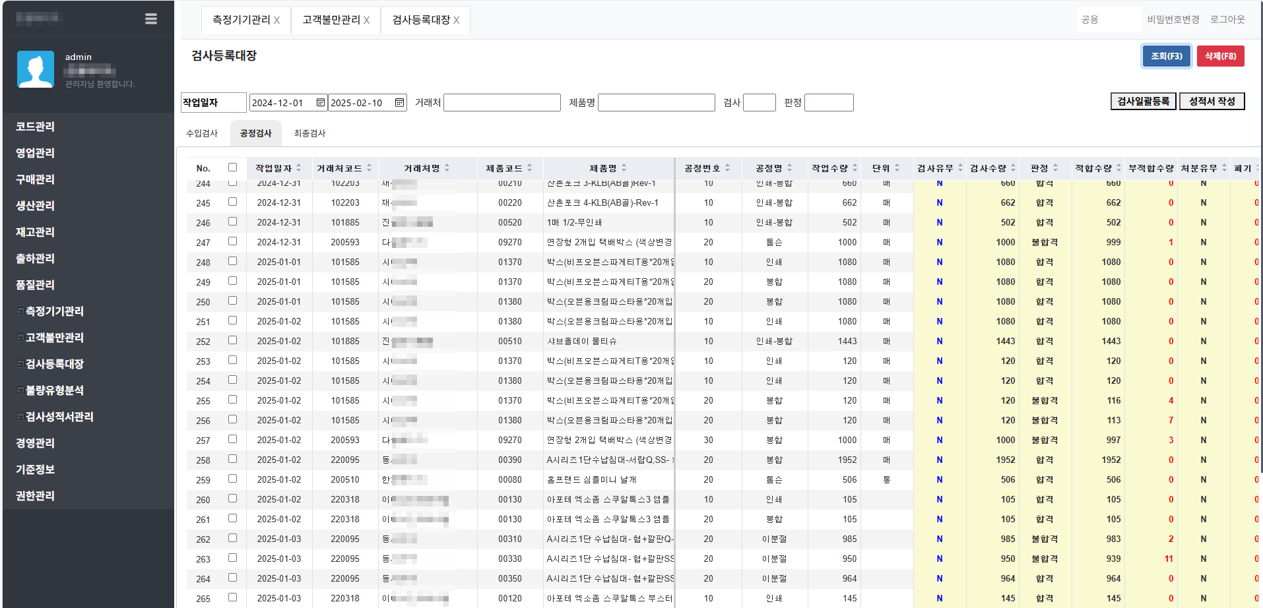Focus the 제품명 search input field
1263x608 pixels.
[x=657, y=102]
